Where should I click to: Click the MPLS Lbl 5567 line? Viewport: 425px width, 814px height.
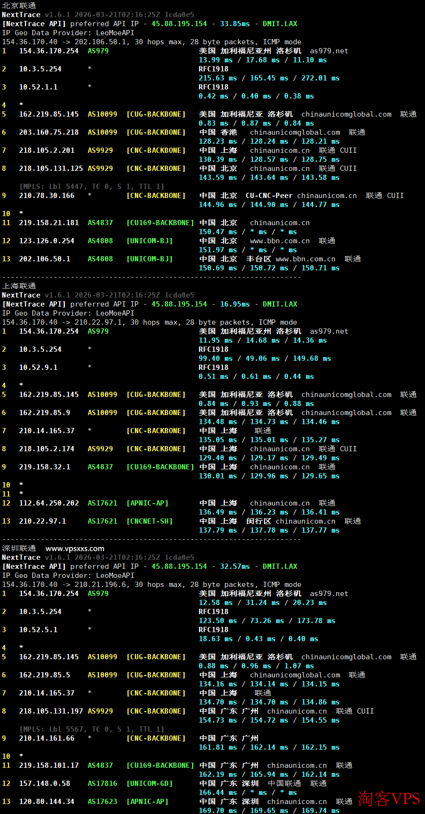point(92,729)
